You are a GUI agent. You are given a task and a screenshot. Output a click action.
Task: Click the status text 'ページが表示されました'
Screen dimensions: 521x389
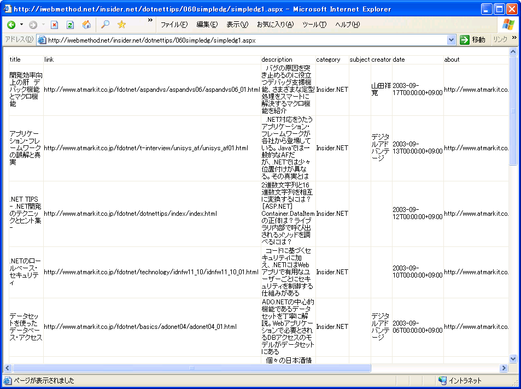click(44, 380)
